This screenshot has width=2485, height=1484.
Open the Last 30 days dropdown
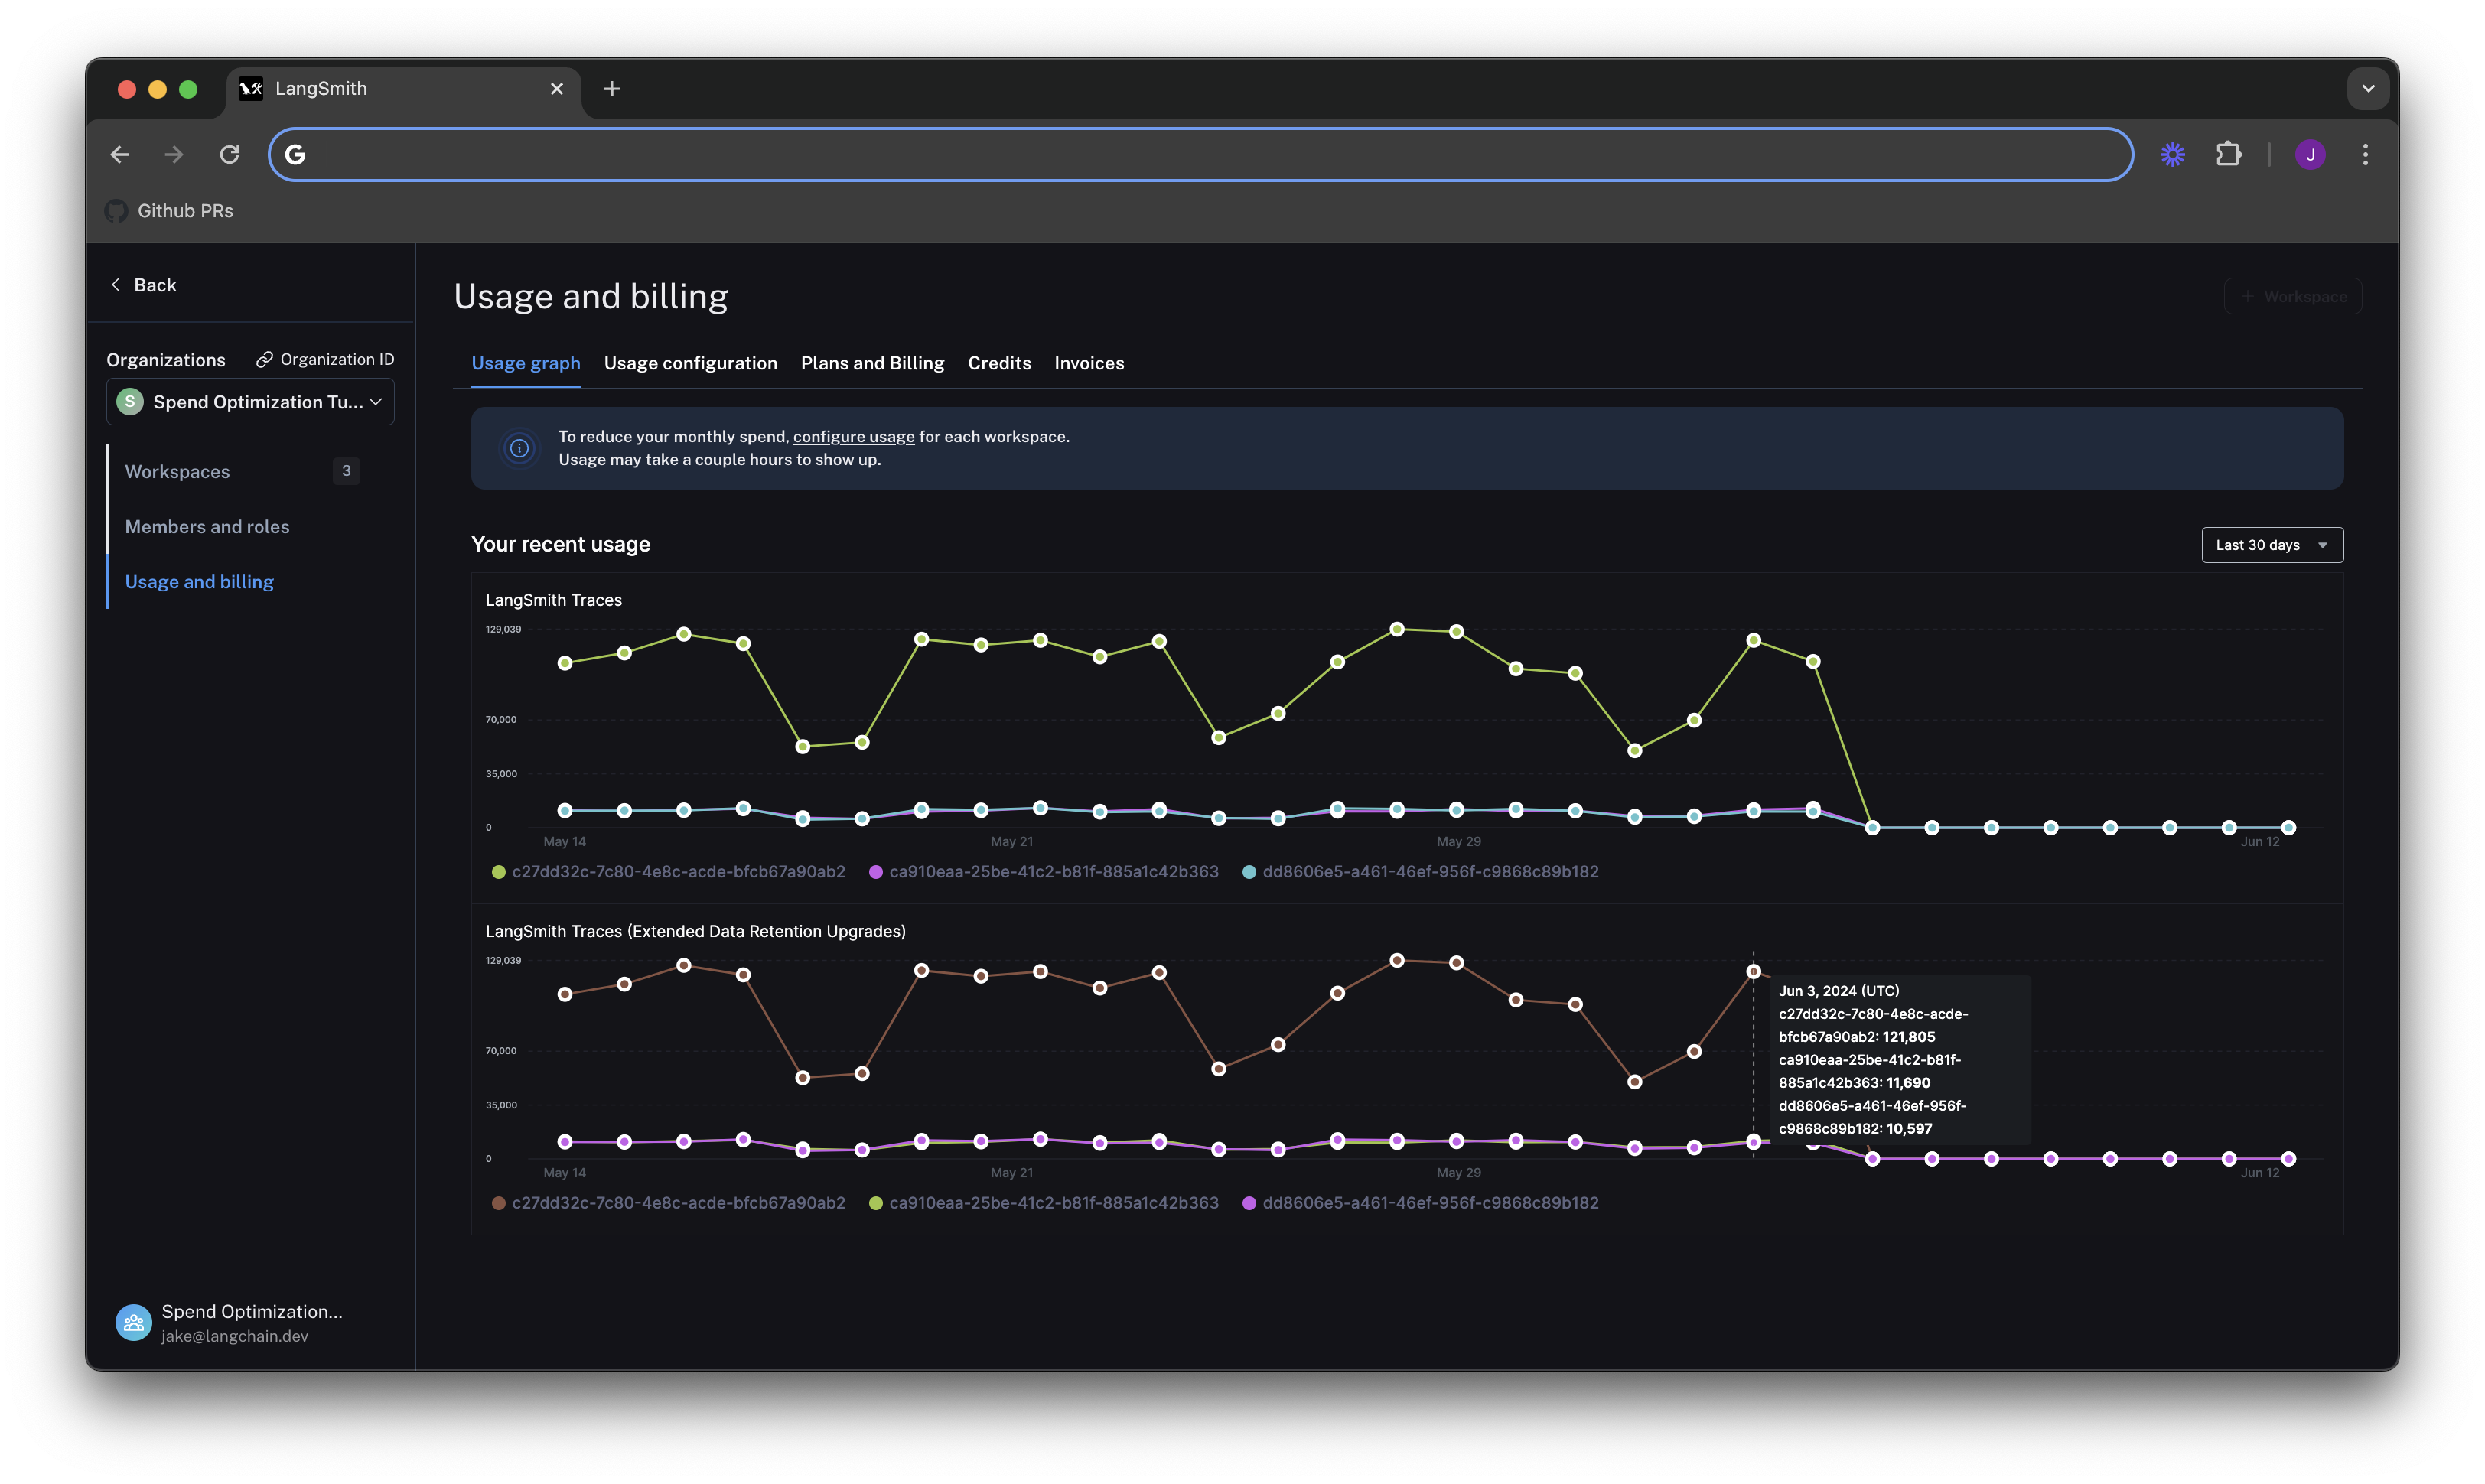[x=2271, y=545]
